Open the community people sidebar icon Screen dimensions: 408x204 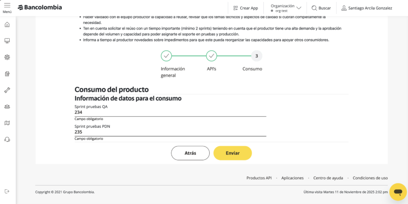(x=7, y=107)
